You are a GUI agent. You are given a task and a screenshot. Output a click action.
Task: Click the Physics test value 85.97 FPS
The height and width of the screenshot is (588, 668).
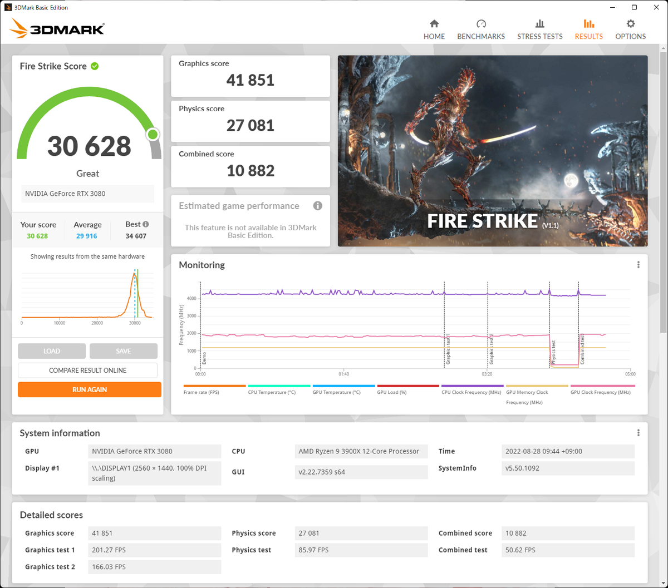click(x=361, y=550)
